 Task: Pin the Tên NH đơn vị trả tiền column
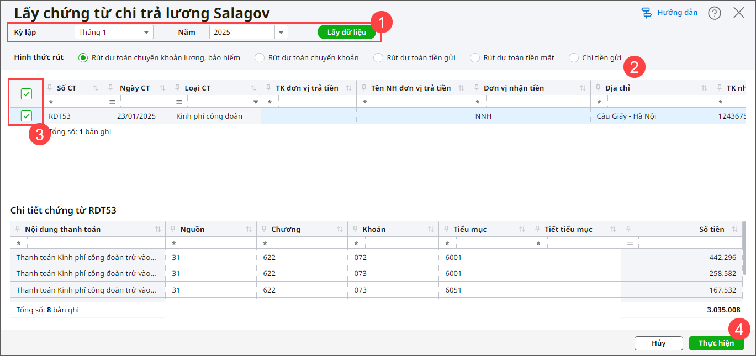click(363, 88)
